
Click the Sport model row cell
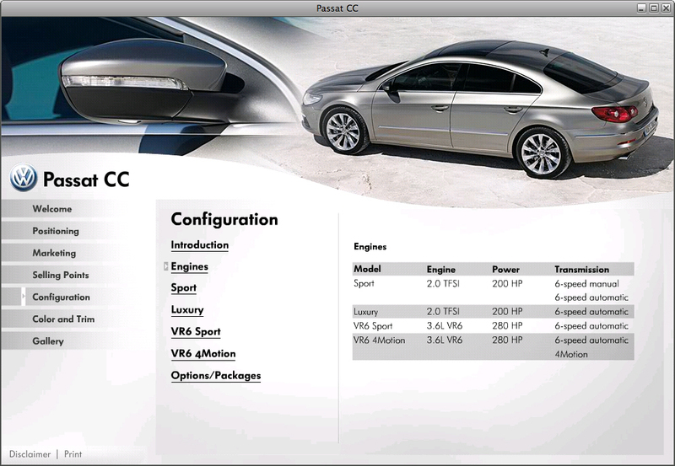pos(364,284)
